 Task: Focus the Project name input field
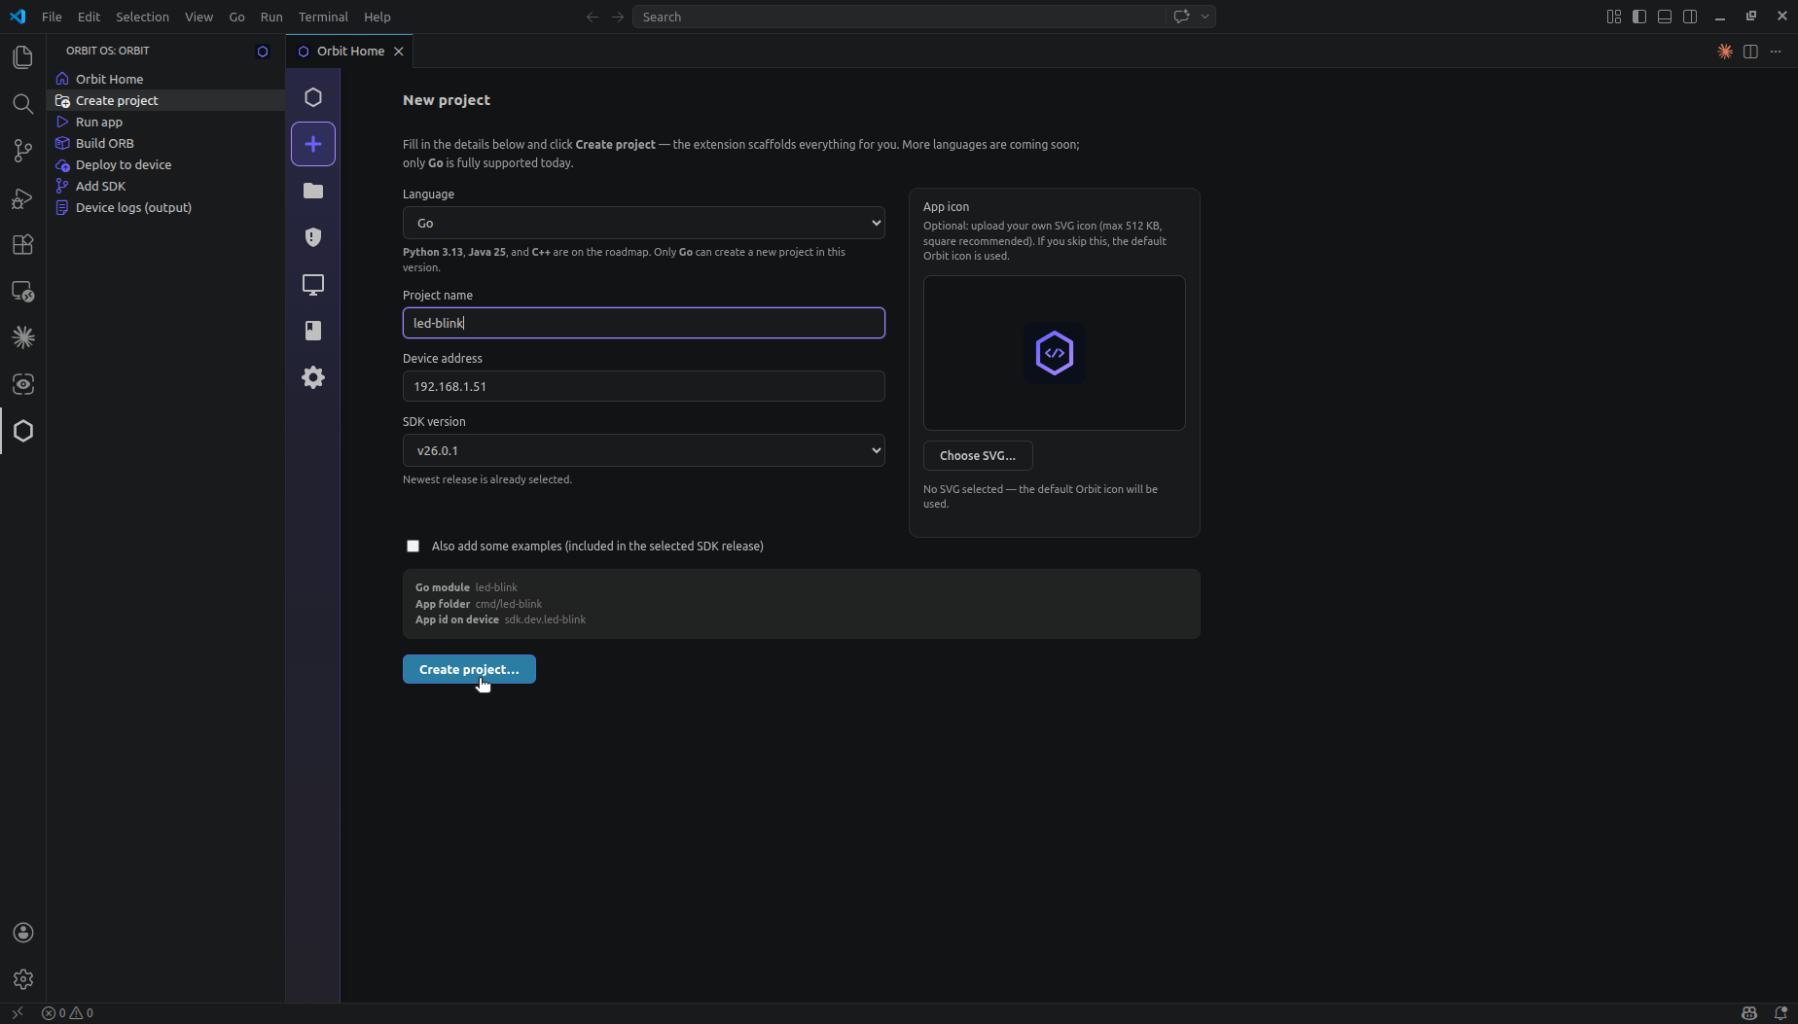(644, 323)
